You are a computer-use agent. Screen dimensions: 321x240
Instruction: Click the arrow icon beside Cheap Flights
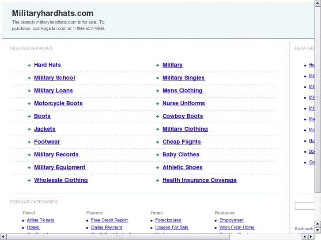158,142
